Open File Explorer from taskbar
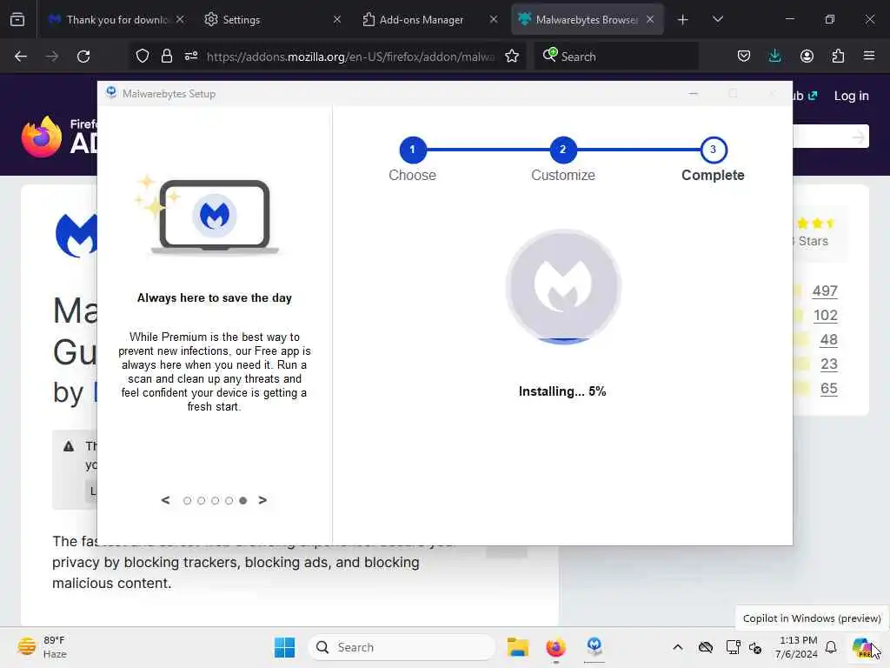This screenshot has height=668, width=890. click(x=518, y=647)
